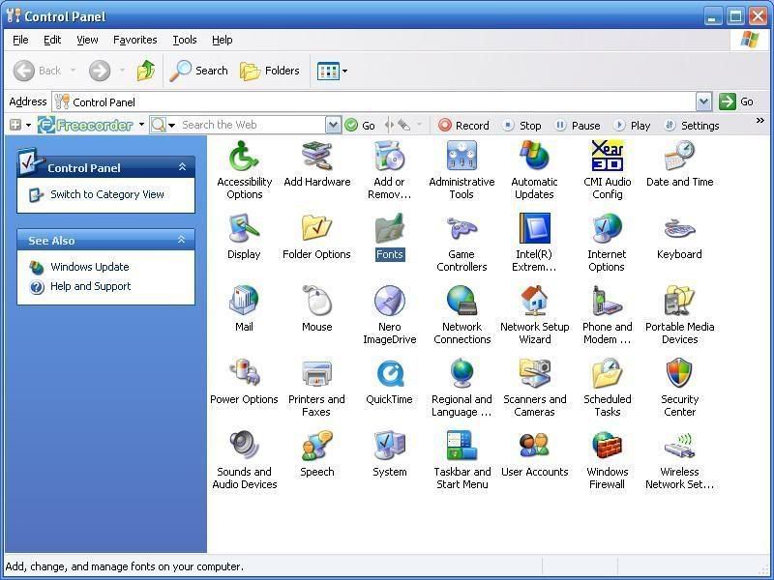The height and width of the screenshot is (580, 774).
Task: Open Folder Options icon
Action: pyautogui.click(x=316, y=236)
